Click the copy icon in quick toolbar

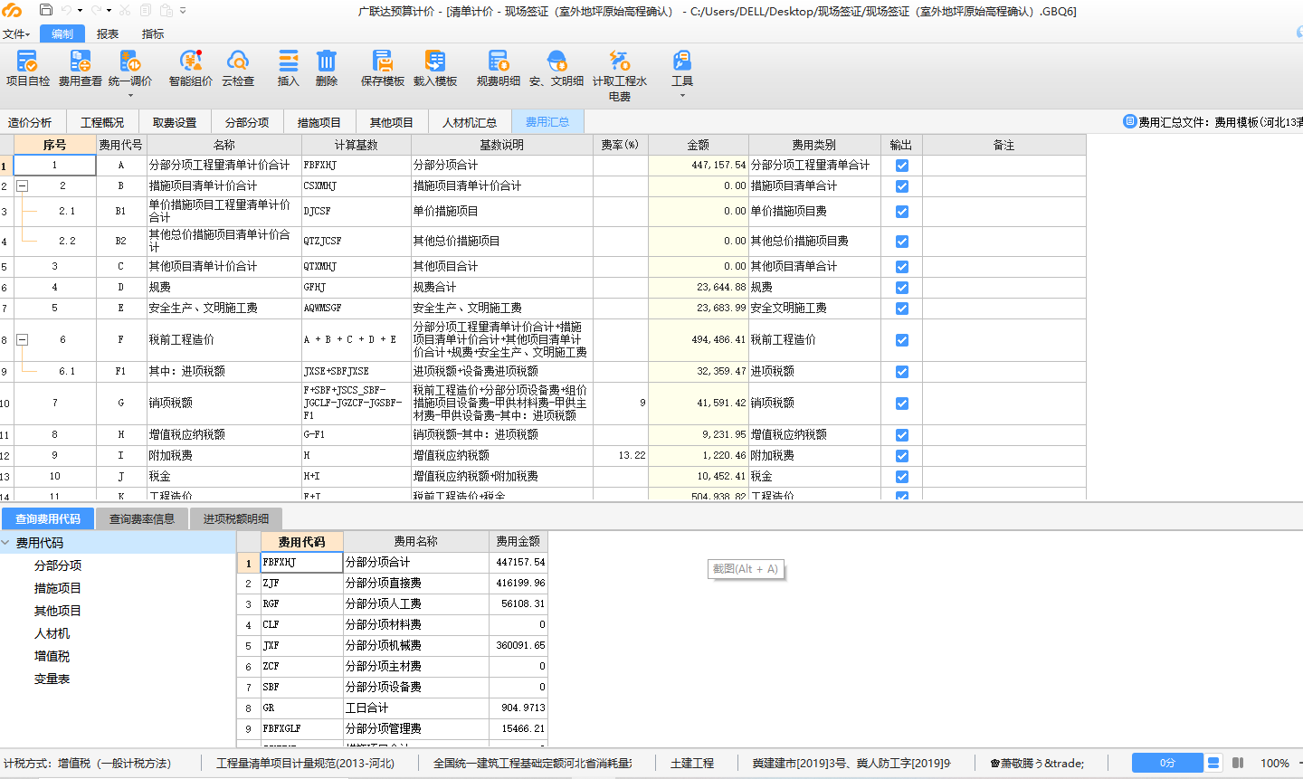146,10
